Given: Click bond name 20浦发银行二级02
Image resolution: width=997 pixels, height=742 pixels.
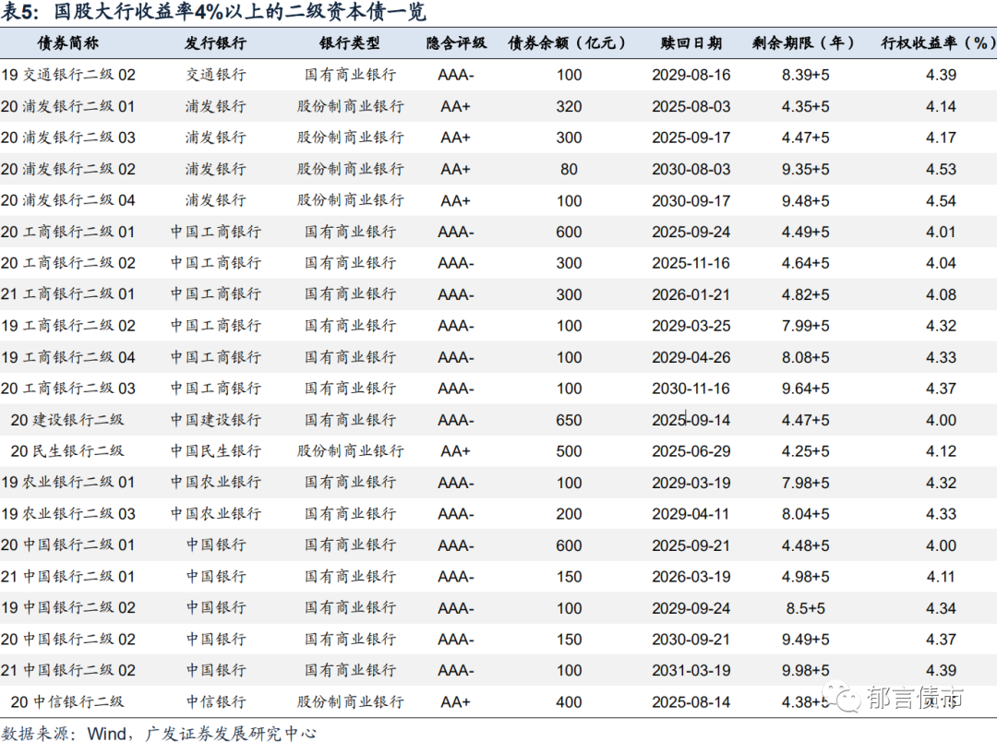Looking at the screenshot, I should click(68, 169).
